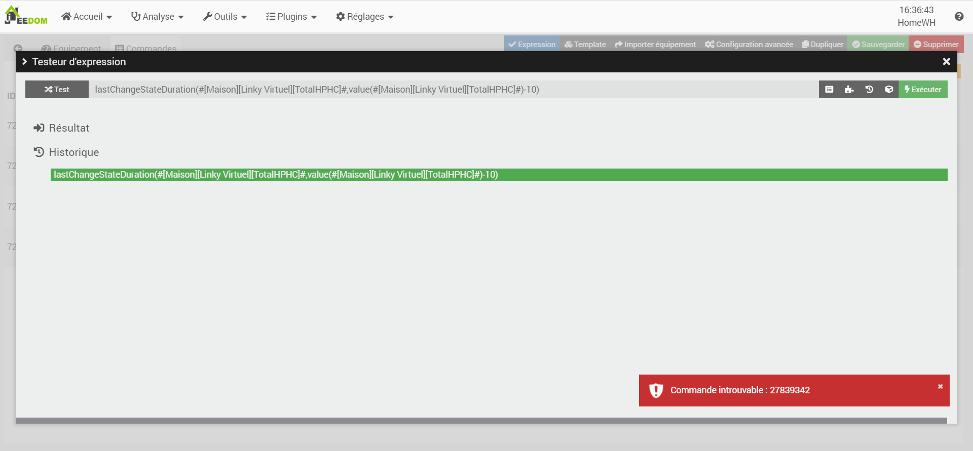Screen dimensions: 973x451
Task: Open the Outils menu
Action: (225, 17)
